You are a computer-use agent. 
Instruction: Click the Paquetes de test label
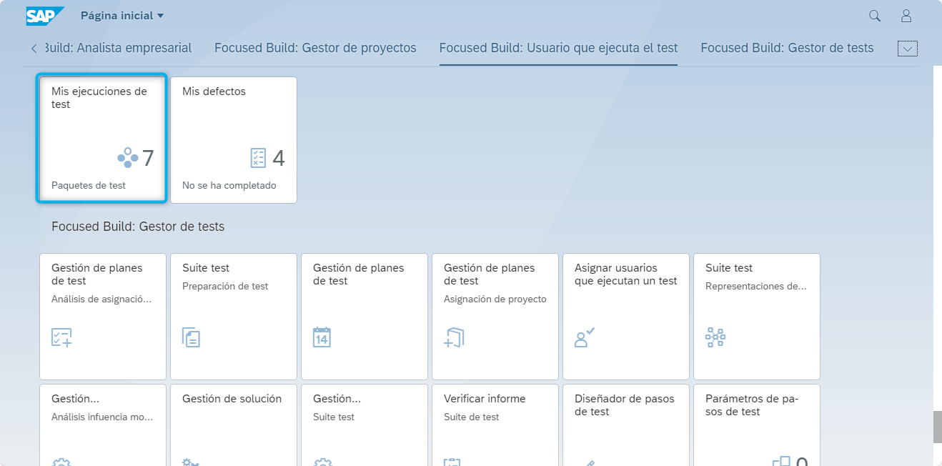89,185
